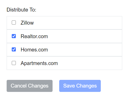Click the Cancel Changes button

[x=30, y=86]
